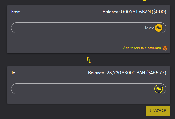Click the BAN token icon in To field
This screenshot has width=175, height=119.
tap(158, 89)
